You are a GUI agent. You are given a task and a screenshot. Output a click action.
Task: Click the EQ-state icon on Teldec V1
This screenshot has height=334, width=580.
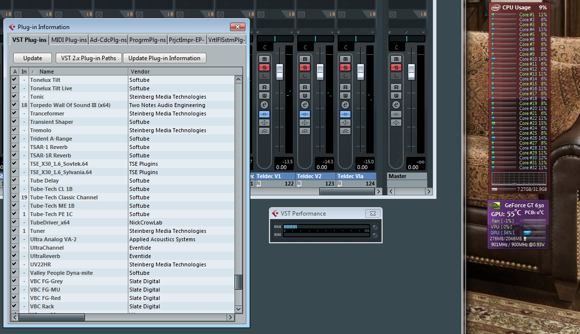pyautogui.click(x=264, y=122)
